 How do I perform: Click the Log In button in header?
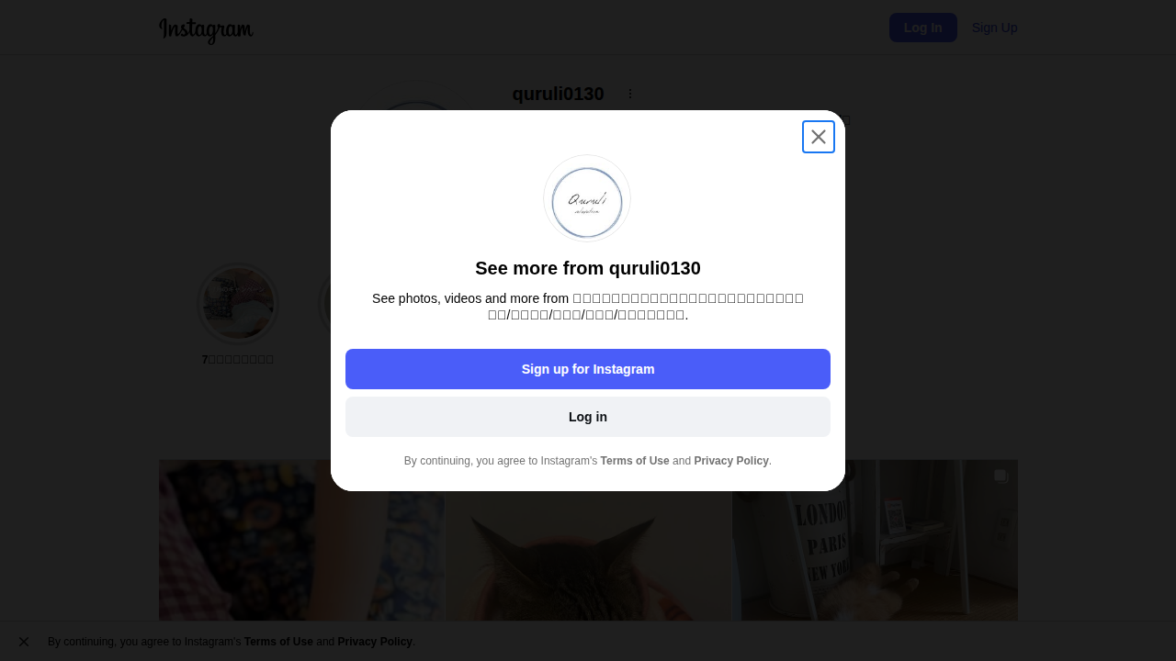pos(923,28)
